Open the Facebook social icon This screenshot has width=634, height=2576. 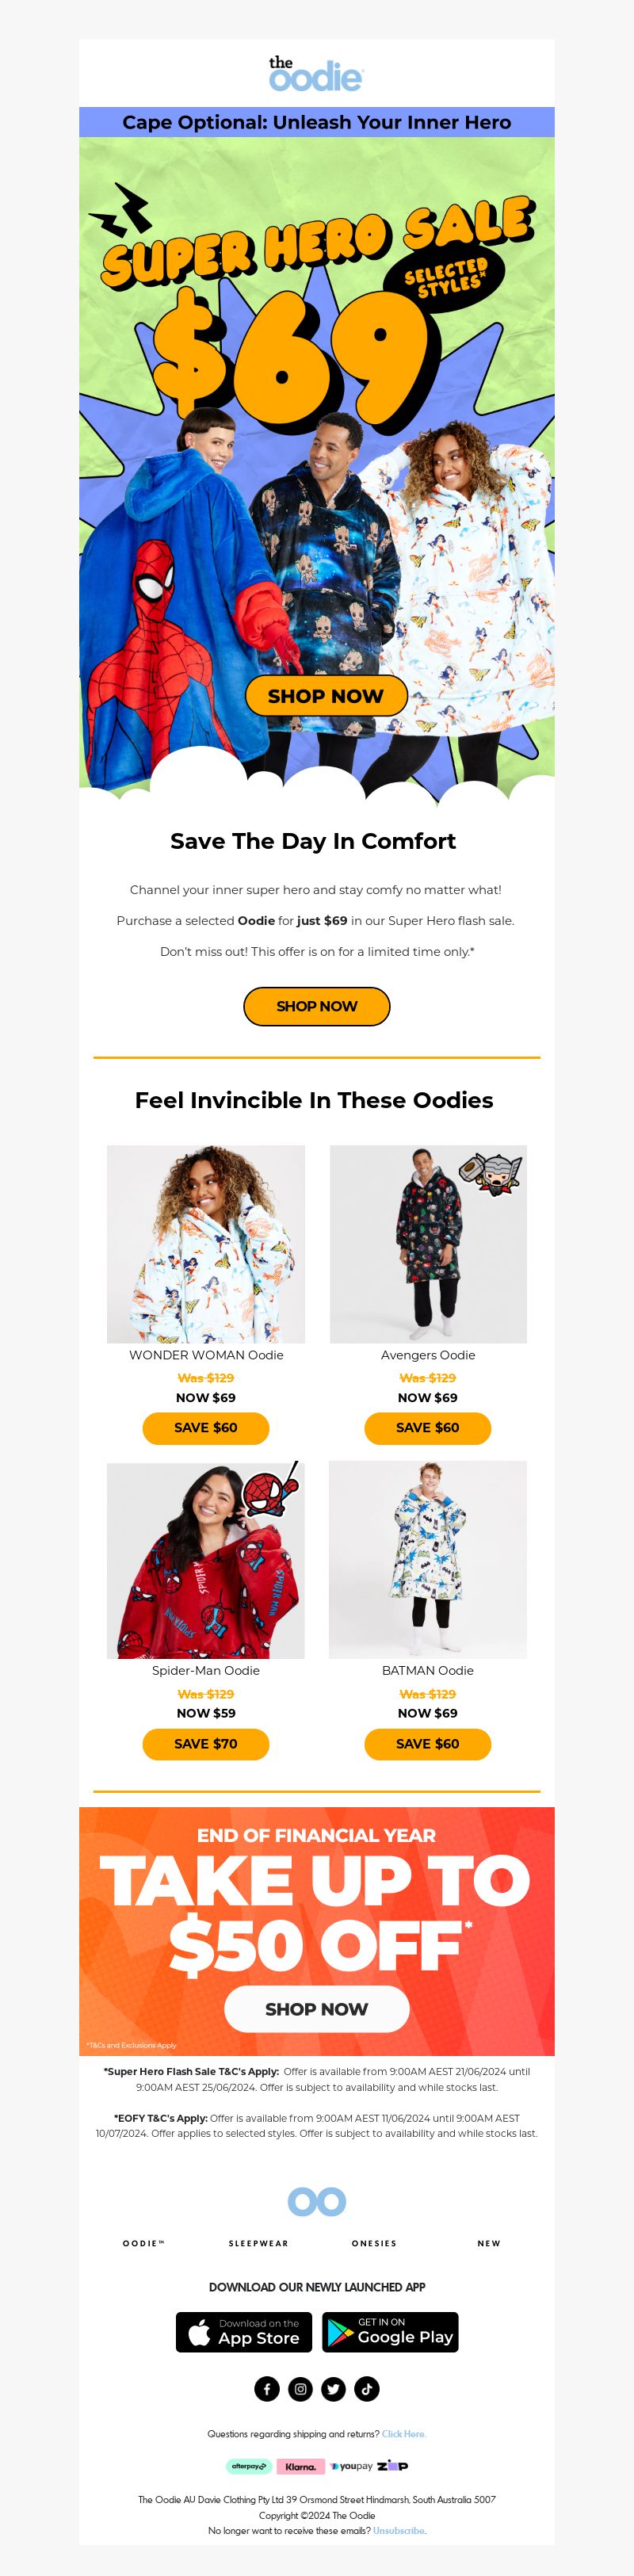267,2389
